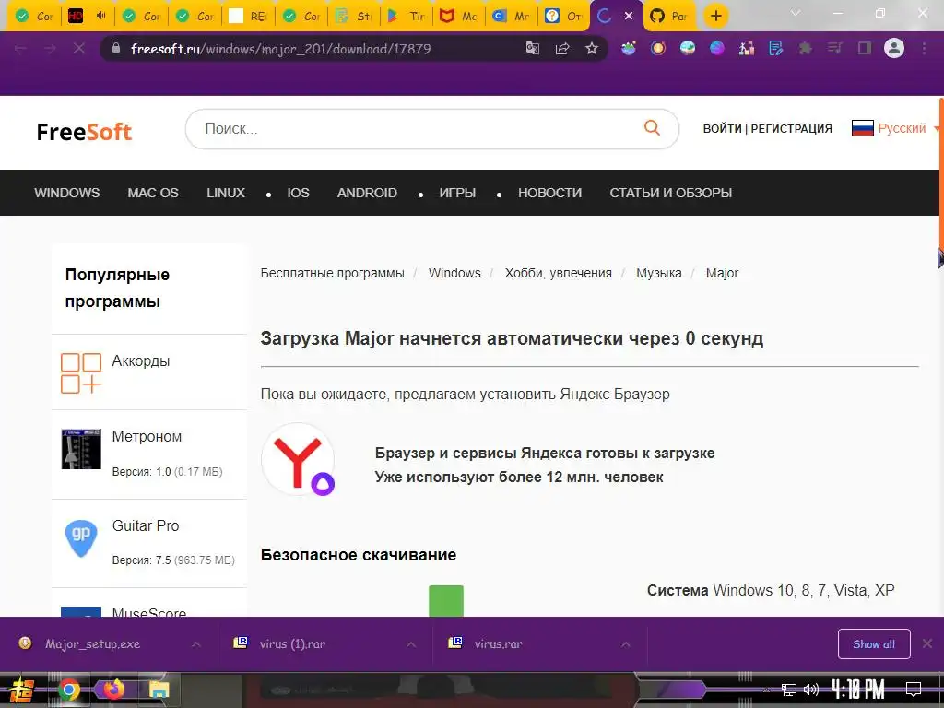The height and width of the screenshot is (708, 944).
Task: Click the Windows breadcrumb link
Action: (454, 273)
